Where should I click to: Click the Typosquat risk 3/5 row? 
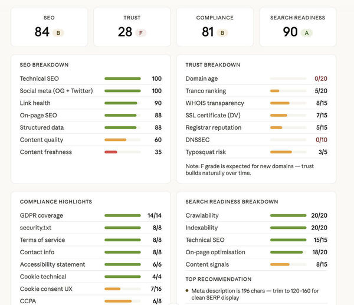(x=257, y=152)
